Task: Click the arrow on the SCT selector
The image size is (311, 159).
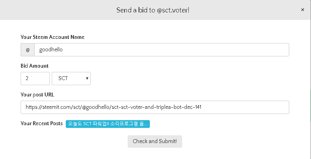Action: click(x=87, y=78)
